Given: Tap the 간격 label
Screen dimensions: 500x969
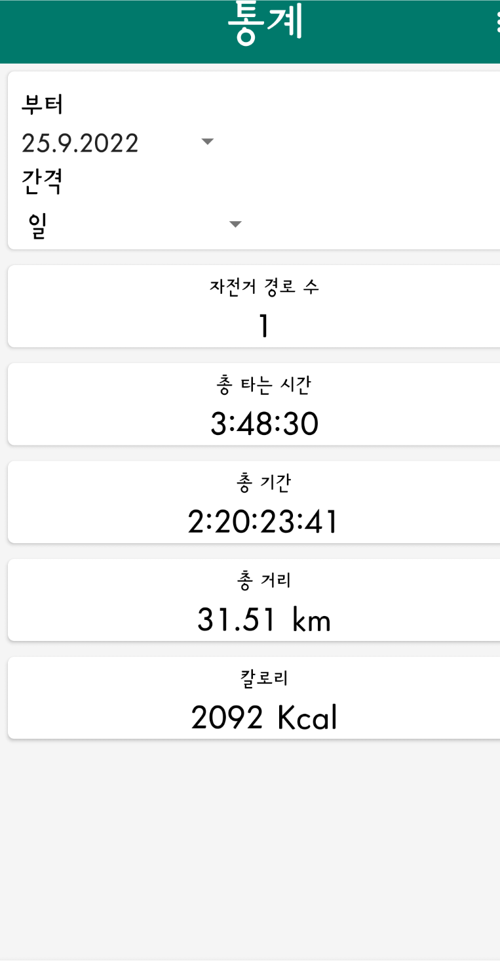Looking at the screenshot, I should point(42,182).
